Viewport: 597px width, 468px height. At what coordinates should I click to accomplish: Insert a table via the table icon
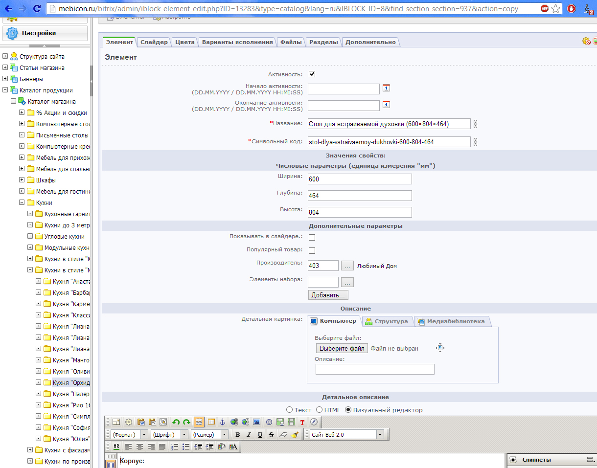coord(211,422)
